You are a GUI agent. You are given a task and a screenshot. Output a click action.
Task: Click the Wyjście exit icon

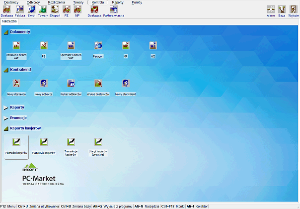point(294,11)
